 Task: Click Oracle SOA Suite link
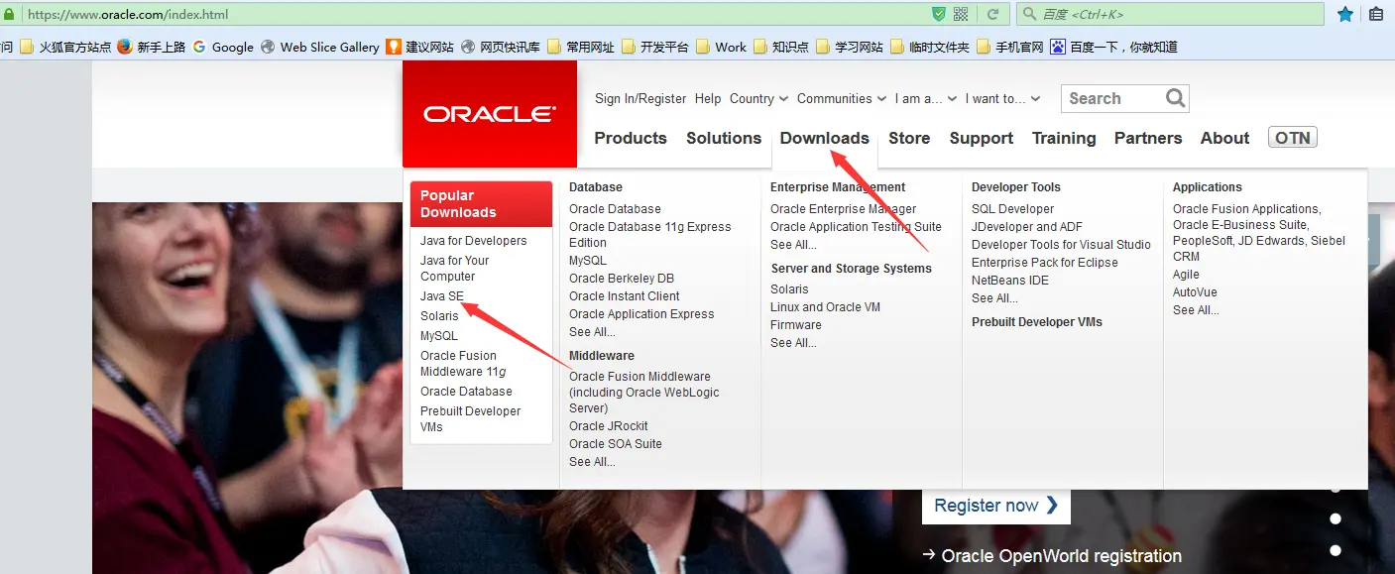tap(616, 444)
